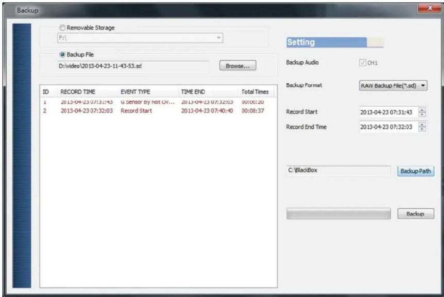Click the Browse... button

pyautogui.click(x=238, y=66)
